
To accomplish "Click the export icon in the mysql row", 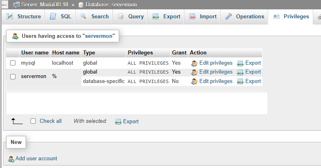I will (x=240, y=63).
